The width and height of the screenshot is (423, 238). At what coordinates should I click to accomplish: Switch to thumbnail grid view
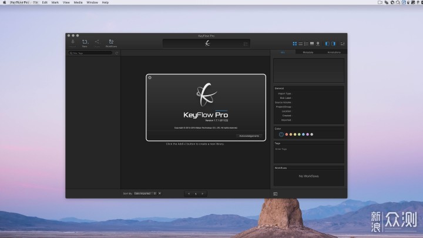tap(294, 43)
